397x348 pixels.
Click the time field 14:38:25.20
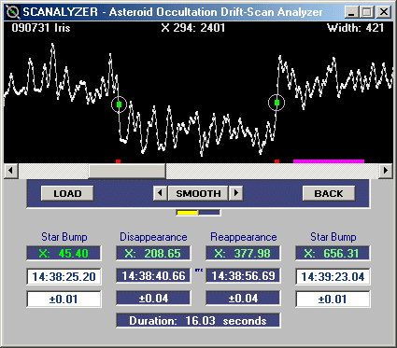pos(64,276)
